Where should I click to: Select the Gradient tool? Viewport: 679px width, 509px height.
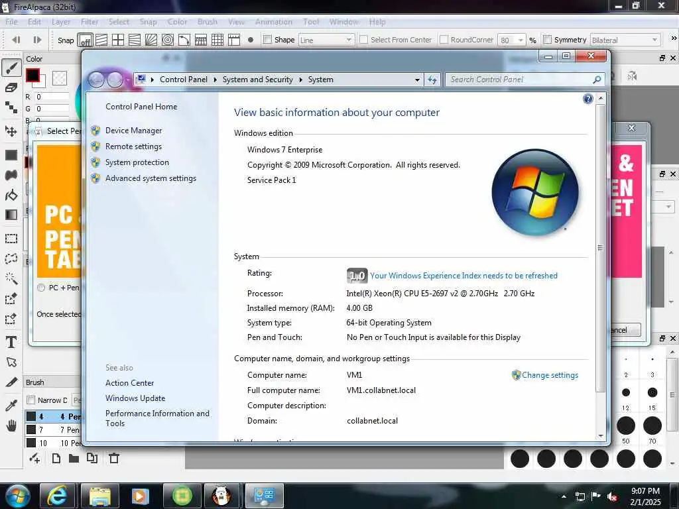(11, 215)
